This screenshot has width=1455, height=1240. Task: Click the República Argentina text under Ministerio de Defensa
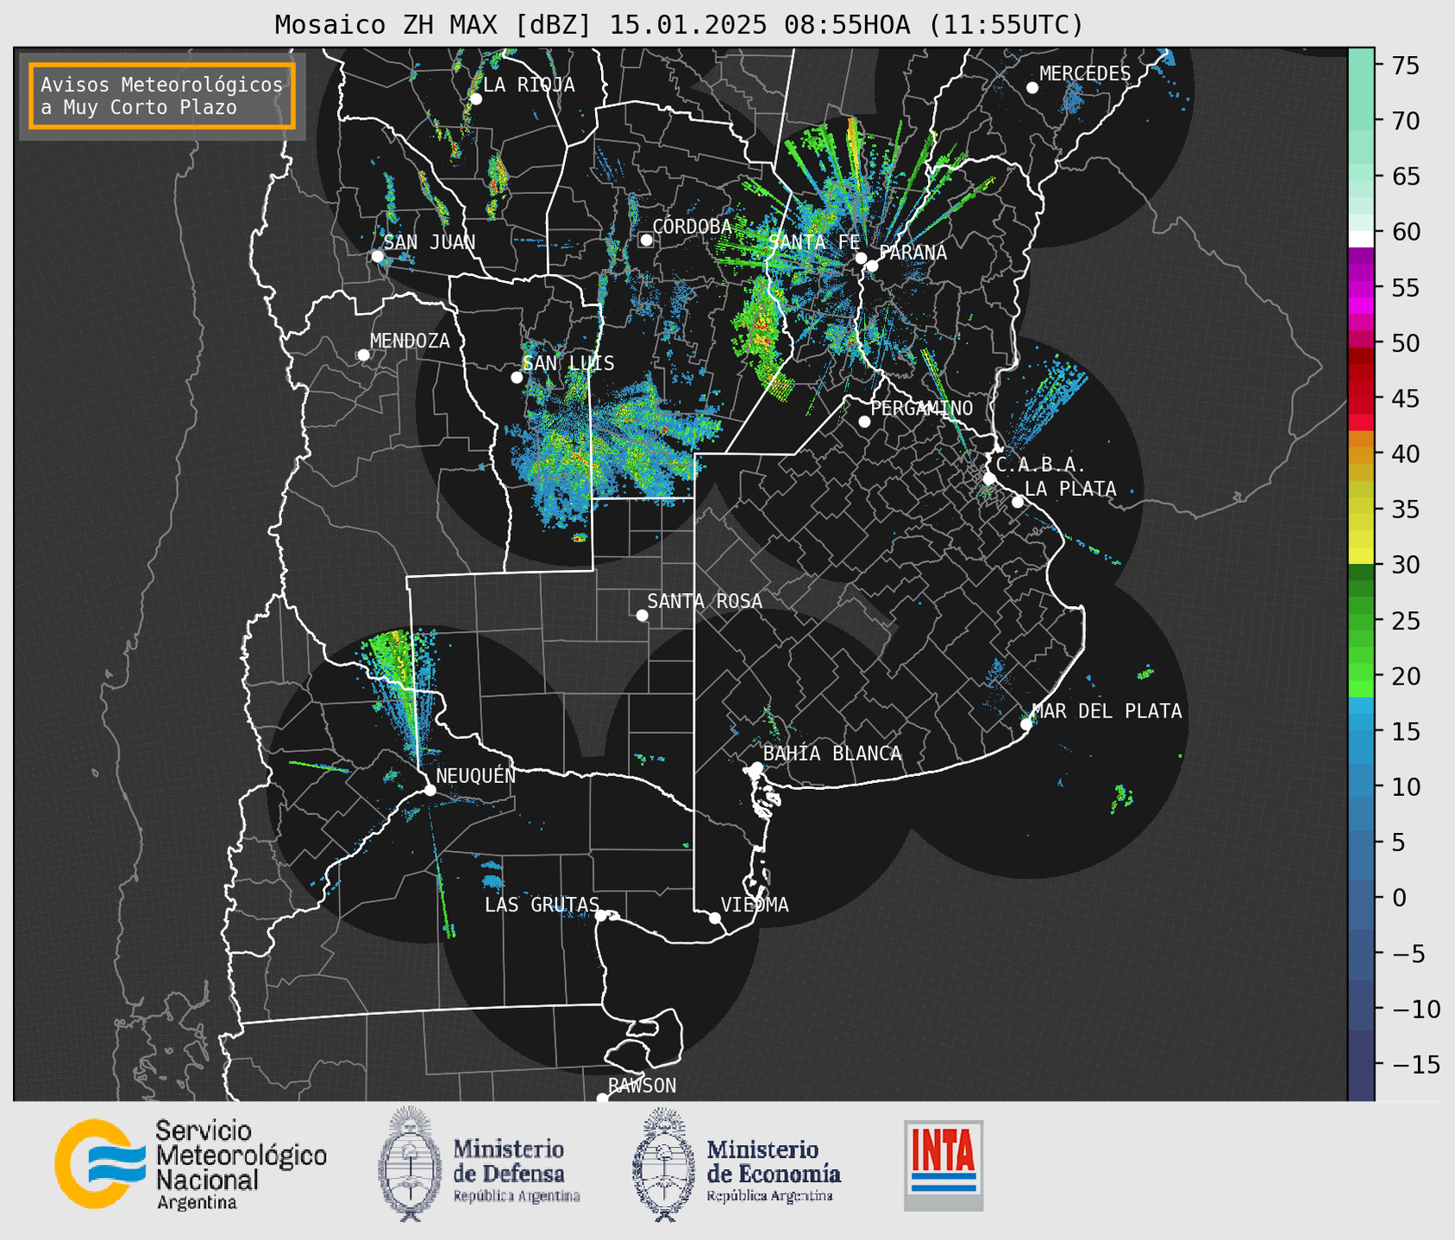click(517, 1196)
